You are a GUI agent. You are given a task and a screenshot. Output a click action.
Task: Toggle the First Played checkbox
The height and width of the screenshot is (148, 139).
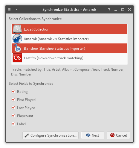point(13,99)
